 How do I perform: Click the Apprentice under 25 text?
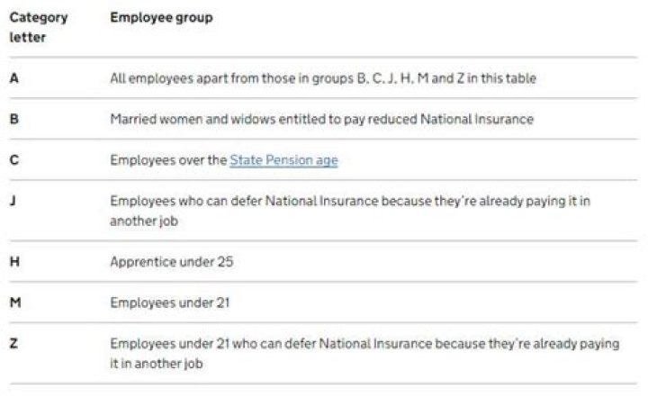tap(172, 262)
